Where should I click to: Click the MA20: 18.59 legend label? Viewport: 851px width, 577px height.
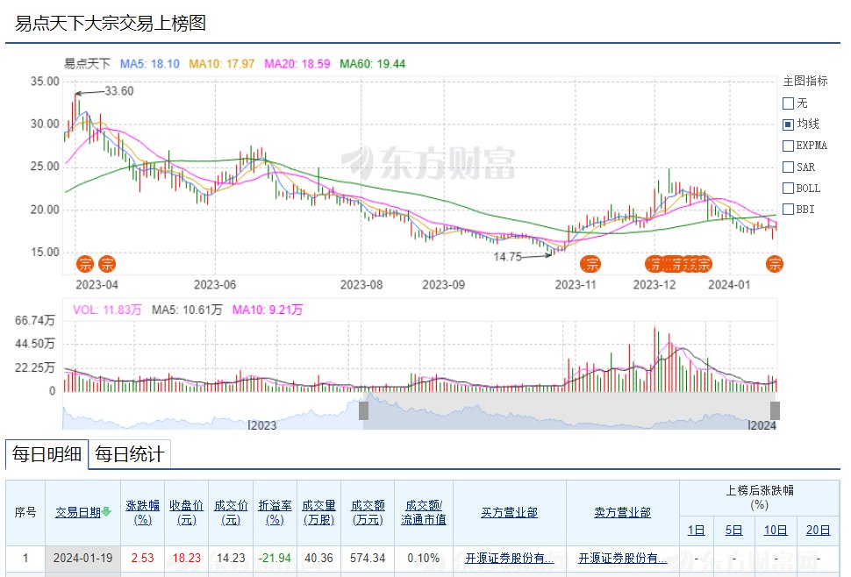(x=297, y=64)
